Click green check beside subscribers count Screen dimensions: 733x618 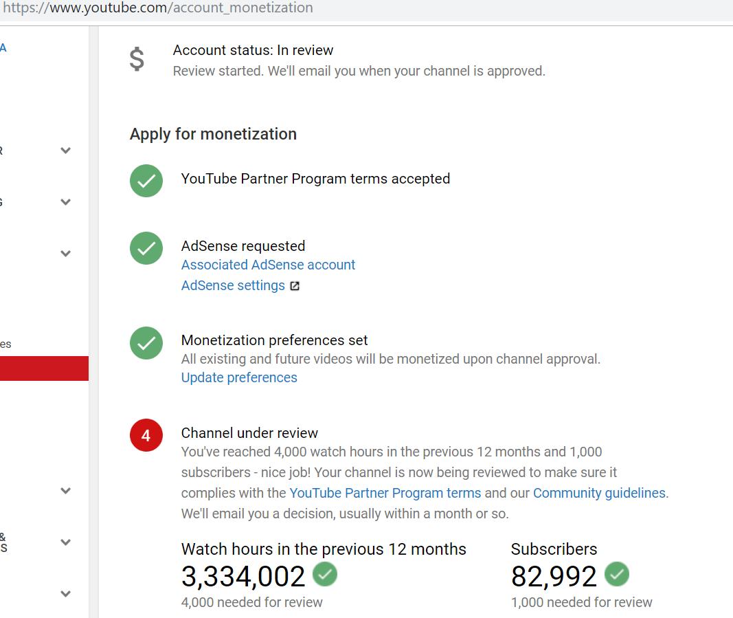(x=617, y=574)
